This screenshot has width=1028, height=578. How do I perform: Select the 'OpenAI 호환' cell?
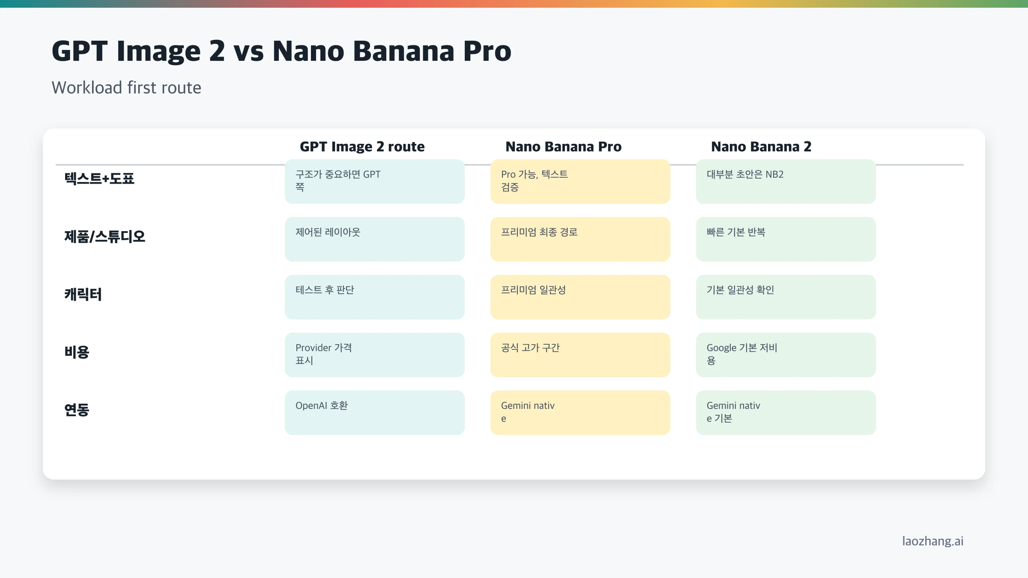coord(374,413)
